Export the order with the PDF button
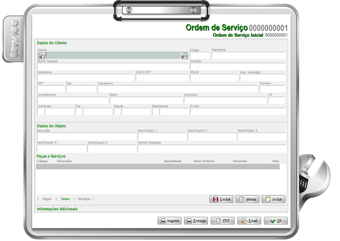Viewport: 340px width, 241px height. point(222,221)
